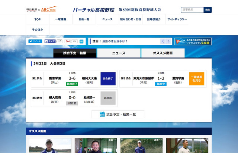
Task: Open the ニュース item in the navigation bar
Action: point(107,19)
